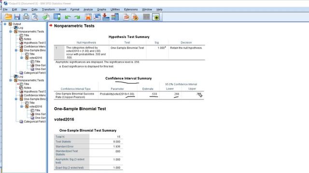Screen dimensions: 309x173
Task: Click the Hypothesis Test Summary table title
Action: [x=129, y=37]
